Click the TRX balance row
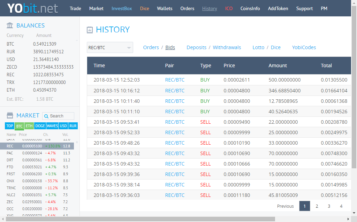Viewport: 357px width, 222px height. pos(40,82)
